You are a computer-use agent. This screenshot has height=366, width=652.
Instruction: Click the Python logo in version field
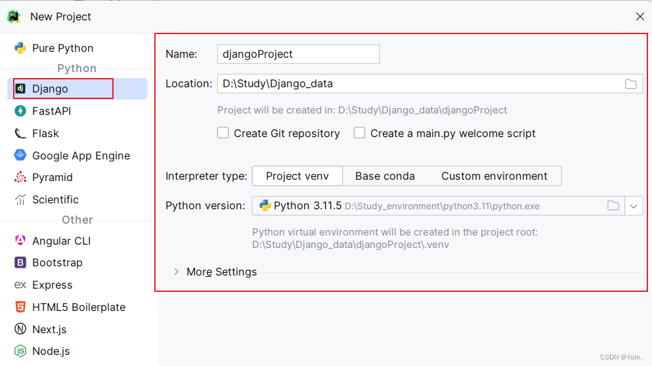point(265,206)
